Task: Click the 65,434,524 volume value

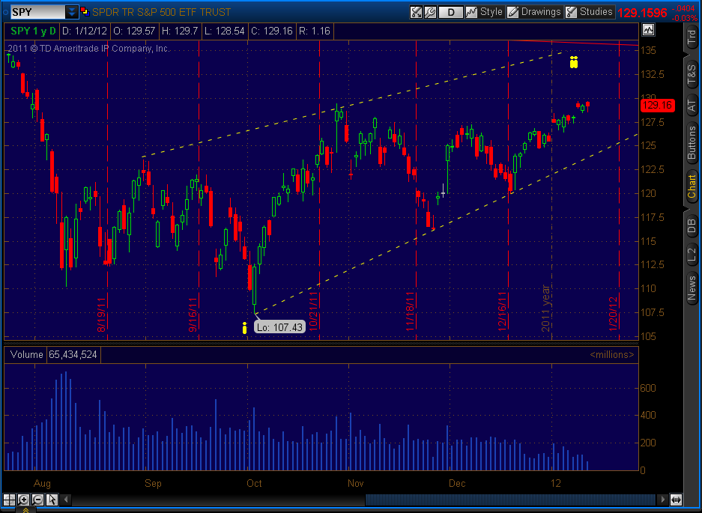Action: (73, 354)
